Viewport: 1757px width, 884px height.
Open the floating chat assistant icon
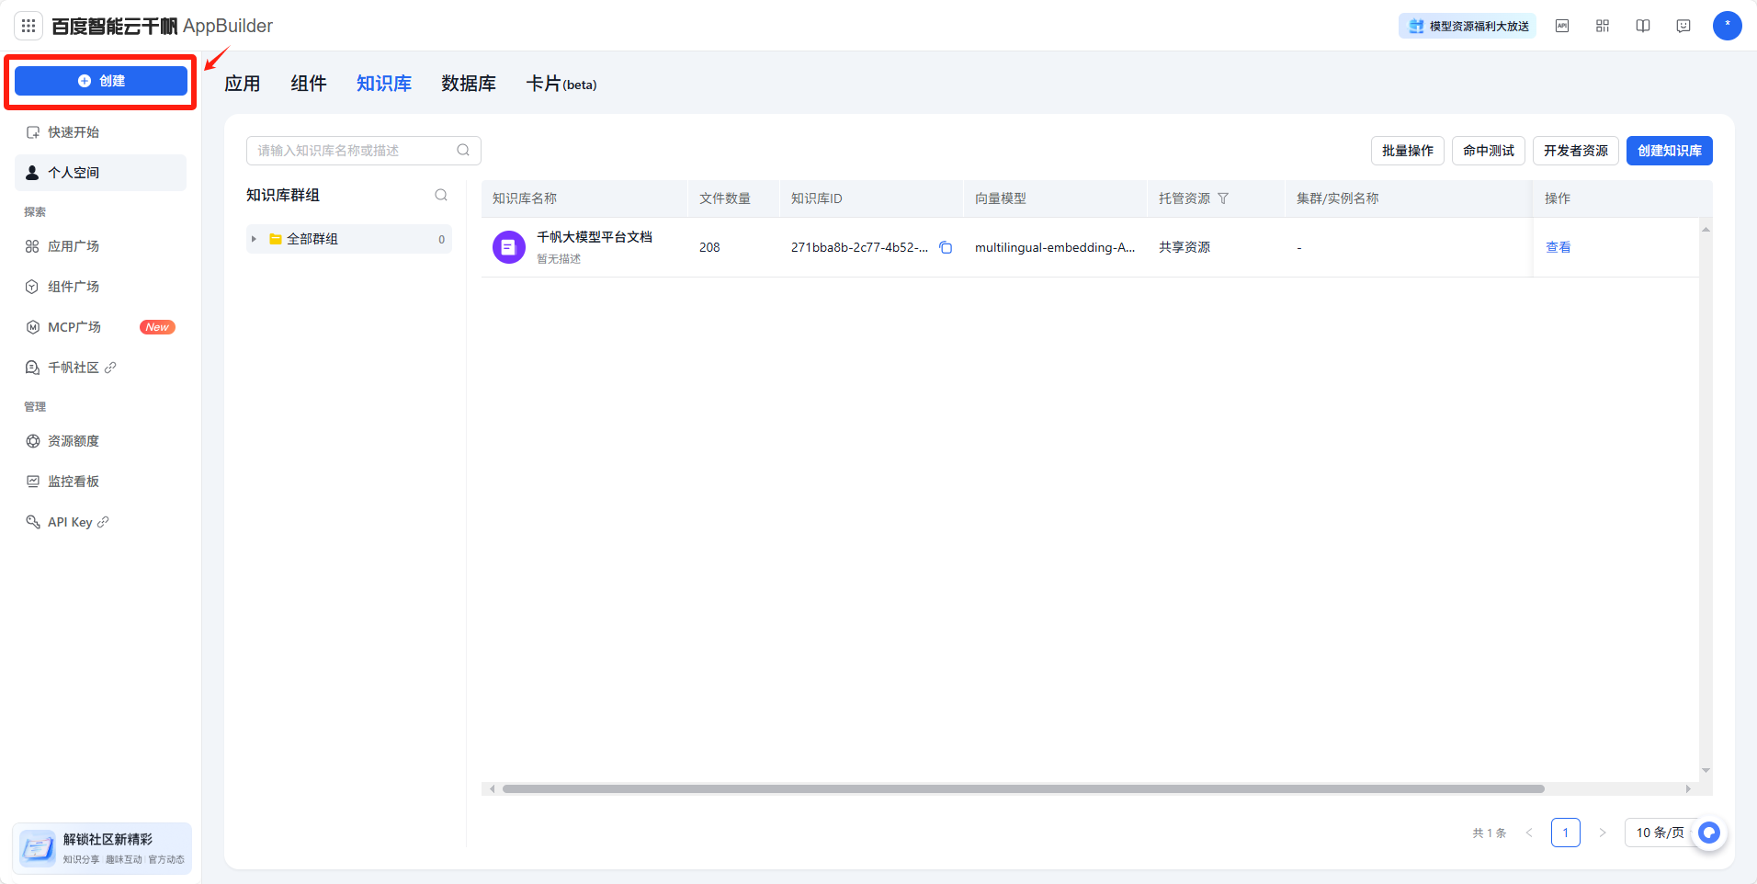click(1708, 833)
